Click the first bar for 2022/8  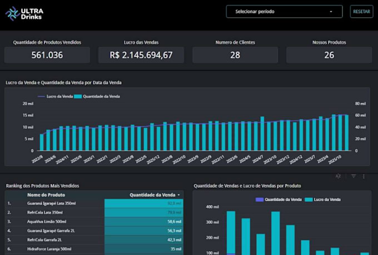click(x=42, y=142)
